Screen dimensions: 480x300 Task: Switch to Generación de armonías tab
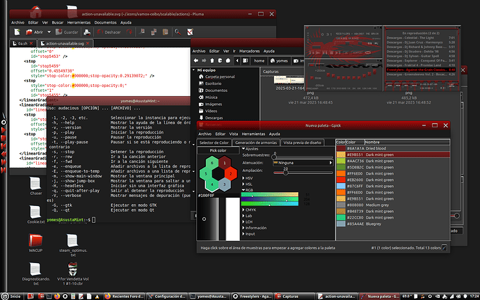point(256,143)
